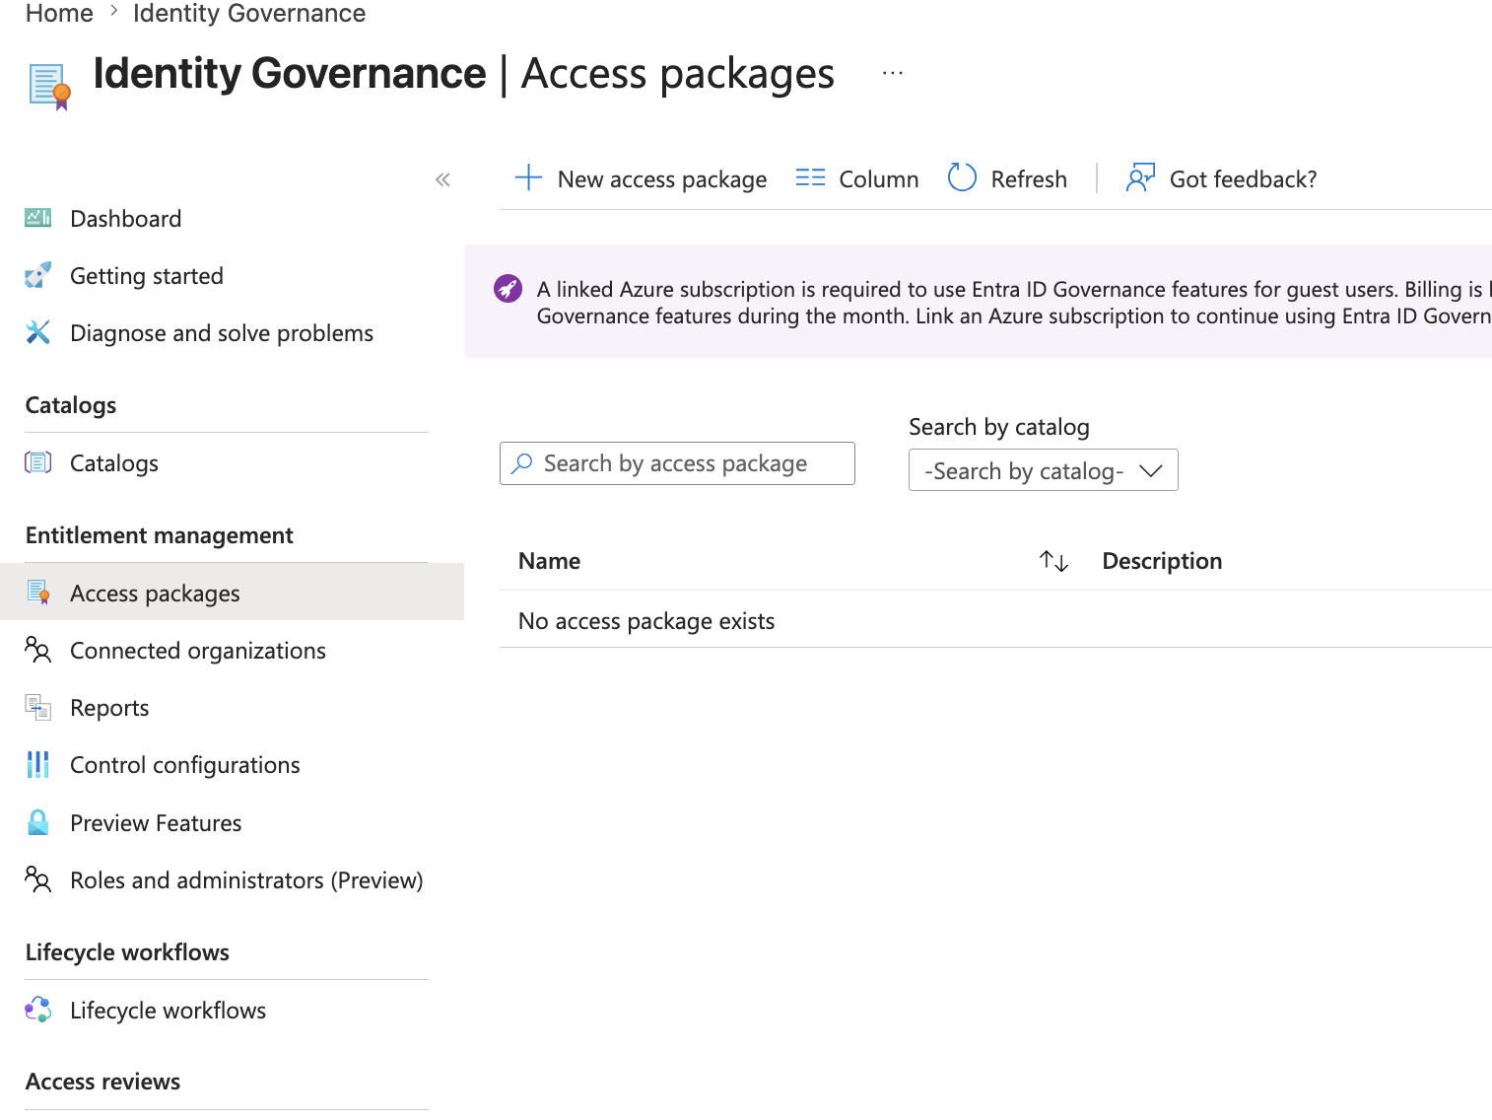Image resolution: width=1492 pixels, height=1120 pixels.
Task: Click the 'Search by catalog' label
Action: tap(999, 427)
